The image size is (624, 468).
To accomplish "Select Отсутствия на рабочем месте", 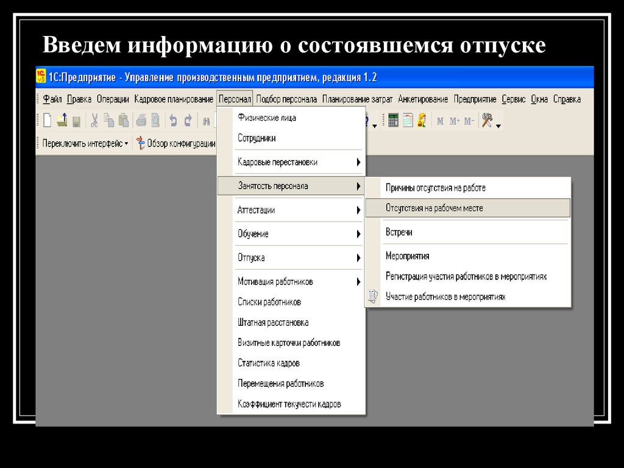I will [x=433, y=208].
